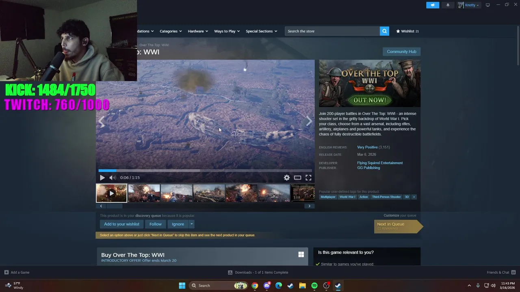The image size is (520, 292).
Task: Open OBS Studio from taskbar
Action: click(x=326, y=286)
